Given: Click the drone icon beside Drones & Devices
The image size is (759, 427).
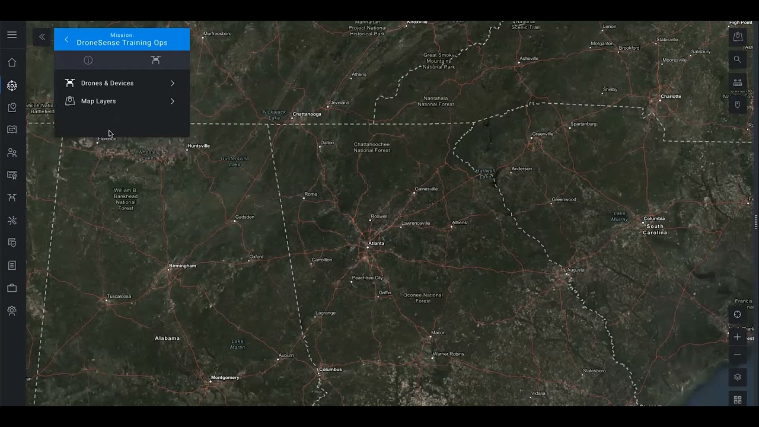Looking at the screenshot, I should pos(70,83).
